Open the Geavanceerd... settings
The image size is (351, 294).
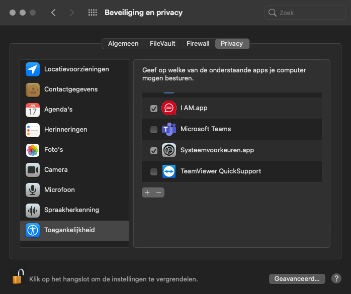(297, 279)
